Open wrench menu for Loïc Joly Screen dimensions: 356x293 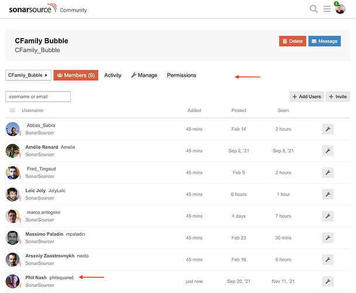coord(328,195)
